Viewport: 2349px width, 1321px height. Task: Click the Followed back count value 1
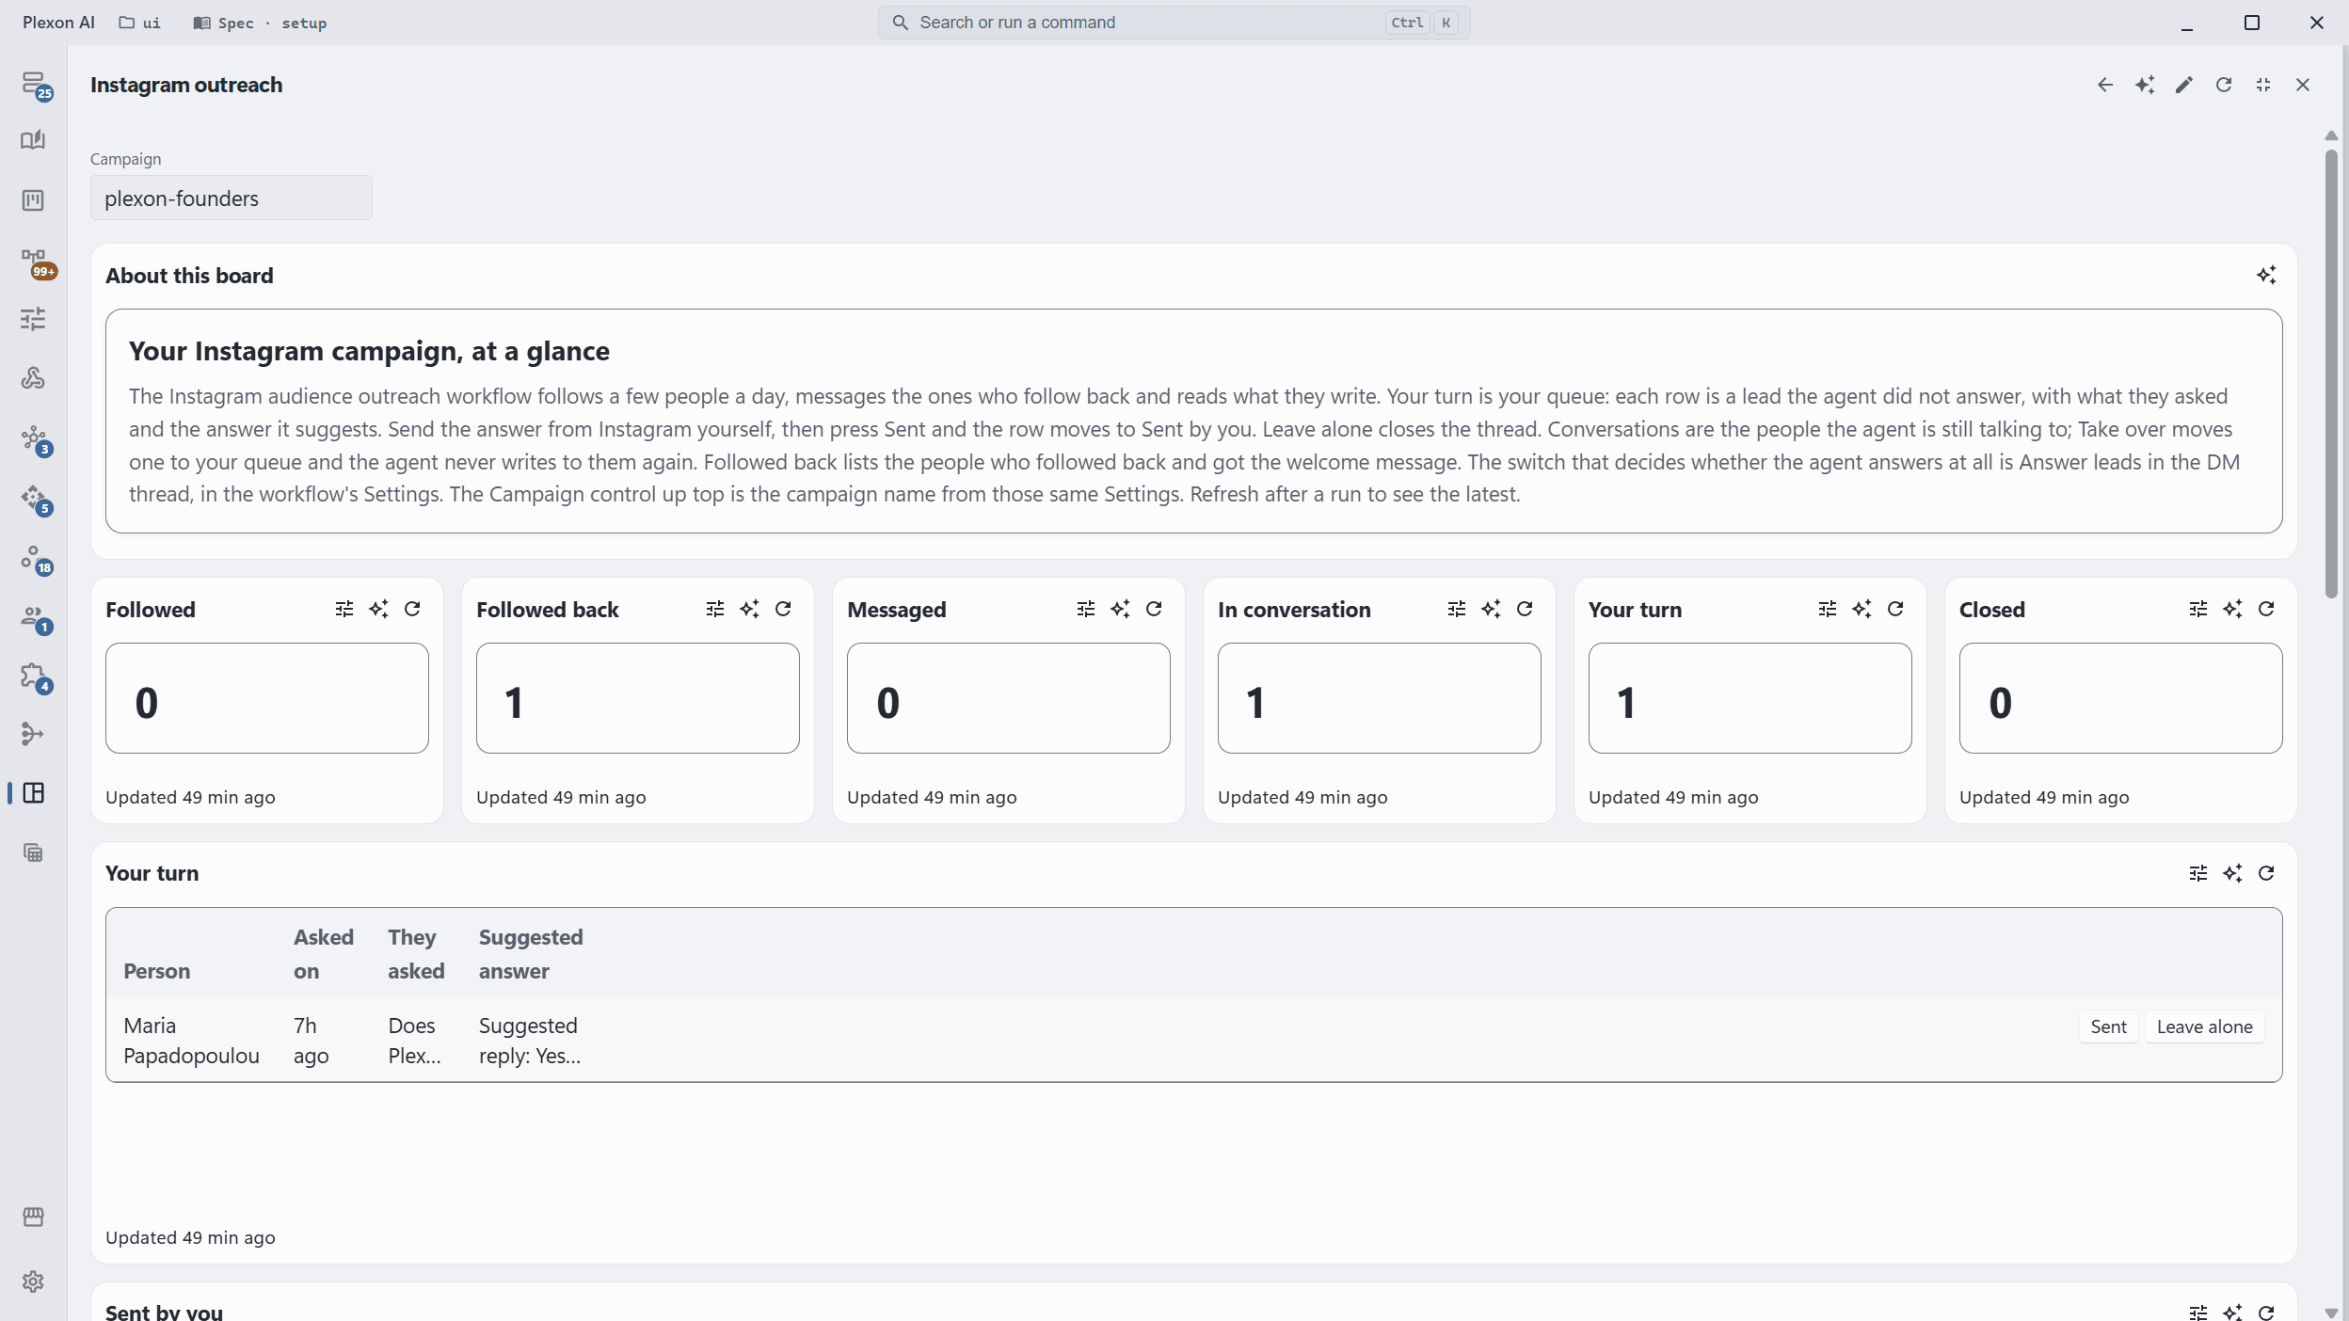coord(513,703)
